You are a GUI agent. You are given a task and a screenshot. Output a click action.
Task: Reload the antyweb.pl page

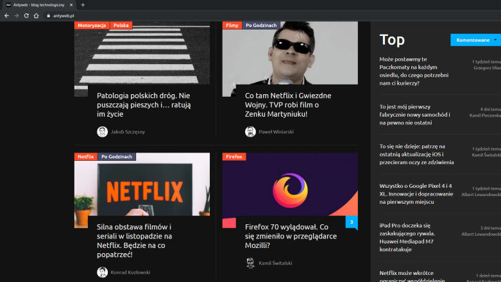tap(26, 15)
